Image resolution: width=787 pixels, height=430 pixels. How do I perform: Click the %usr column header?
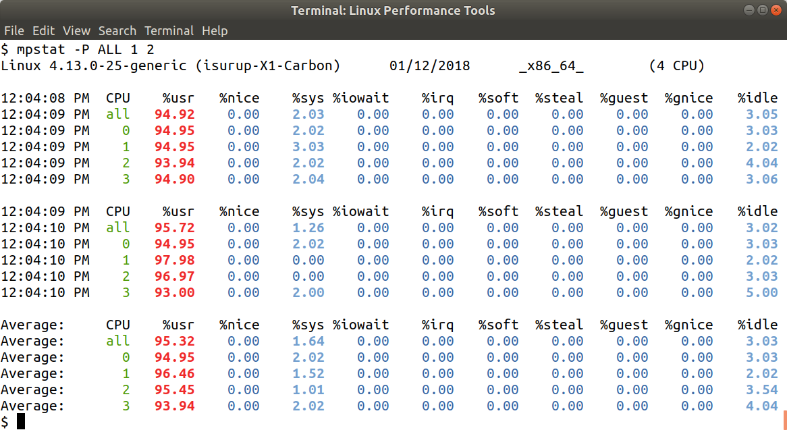click(x=178, y=97)
